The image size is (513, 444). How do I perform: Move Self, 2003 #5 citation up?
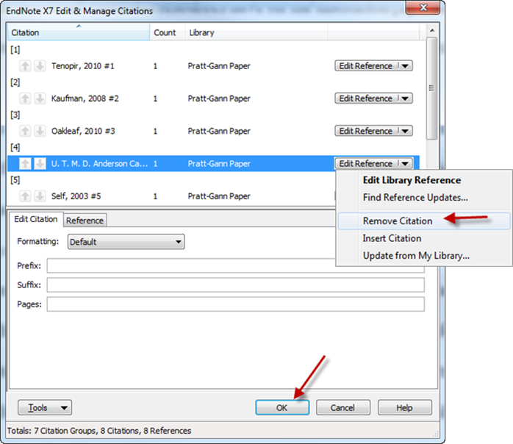tap(25, 196)
